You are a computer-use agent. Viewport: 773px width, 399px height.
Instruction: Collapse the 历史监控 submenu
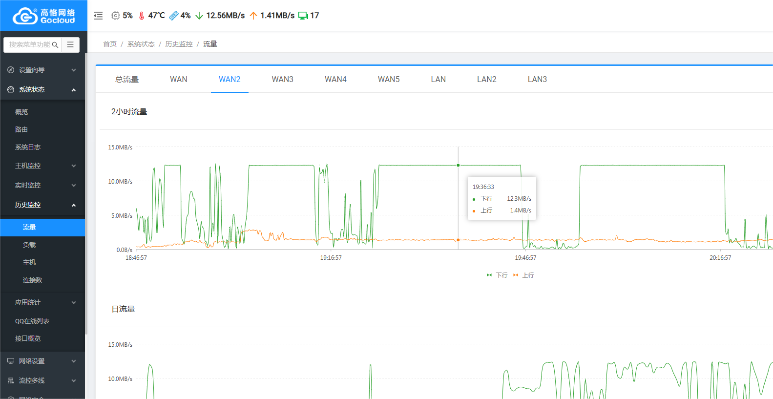tap(42, 205)
